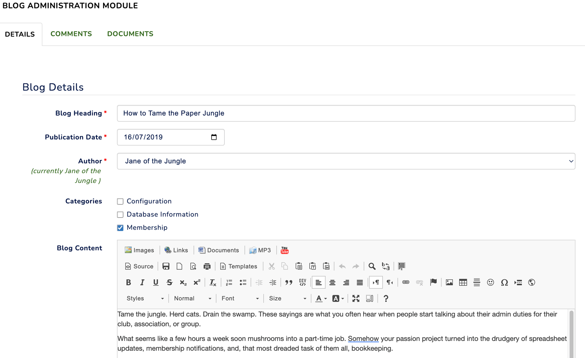Insert page break for printing

(x=518, y=282)
